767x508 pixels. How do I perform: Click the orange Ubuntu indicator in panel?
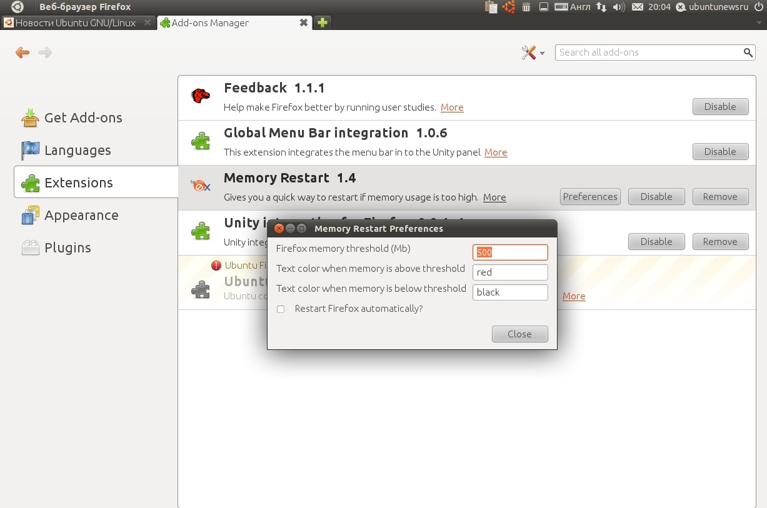[x=509, y=7]
